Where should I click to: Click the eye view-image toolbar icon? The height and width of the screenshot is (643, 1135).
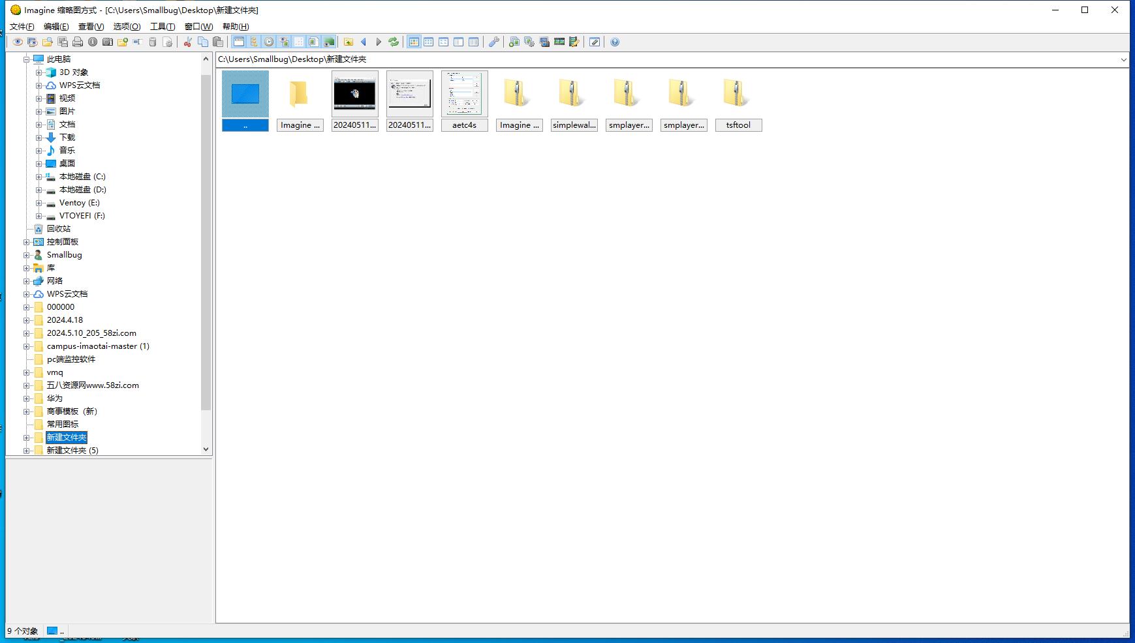18,42
